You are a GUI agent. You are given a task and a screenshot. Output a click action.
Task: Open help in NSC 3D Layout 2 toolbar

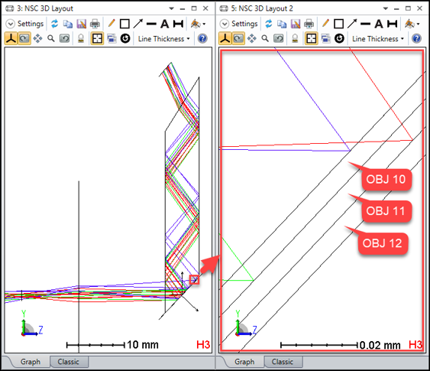tap(416, 38)
